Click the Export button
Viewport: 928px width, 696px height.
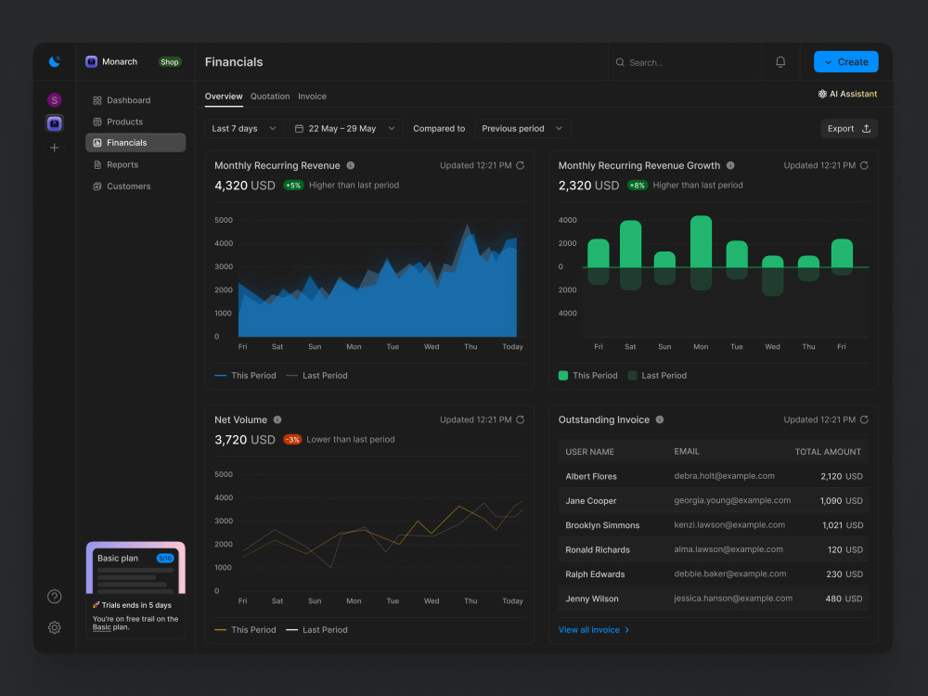tap(849, 128)
